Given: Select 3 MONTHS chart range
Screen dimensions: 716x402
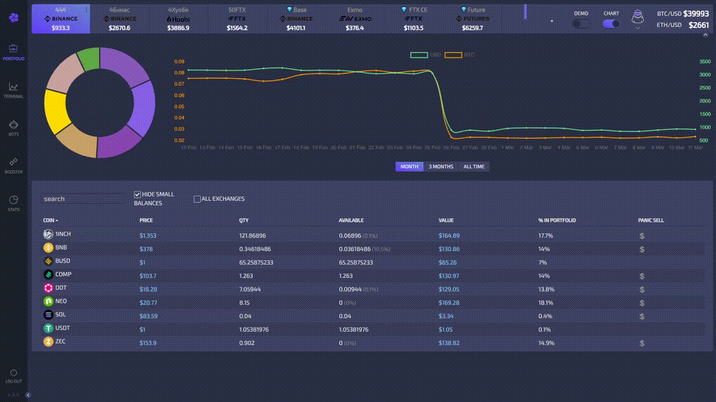Looking at the screenshot, I should [x=441, y=166].
